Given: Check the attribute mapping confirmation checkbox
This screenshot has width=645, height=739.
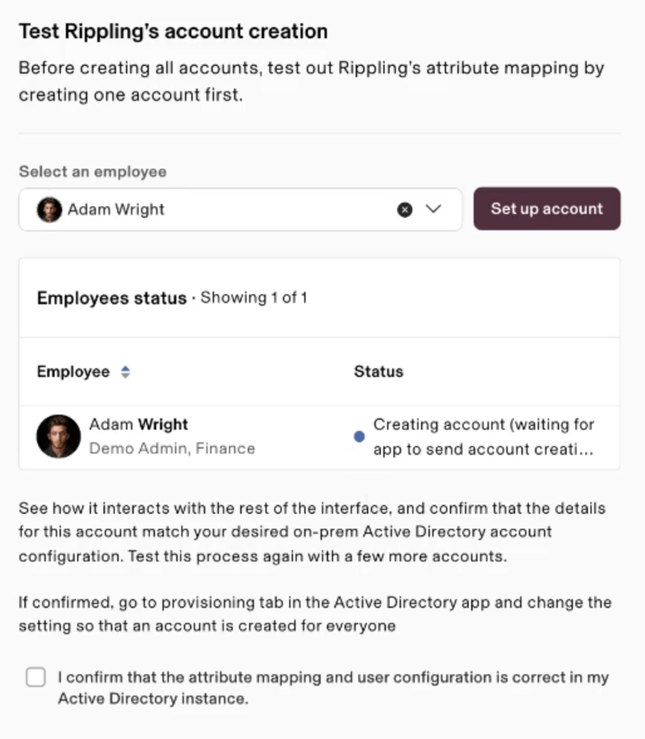Looking at the screenshot, I should [x=36, y=677].
